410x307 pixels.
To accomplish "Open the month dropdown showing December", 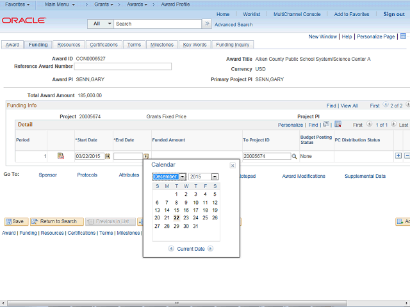I will (183, 177).
